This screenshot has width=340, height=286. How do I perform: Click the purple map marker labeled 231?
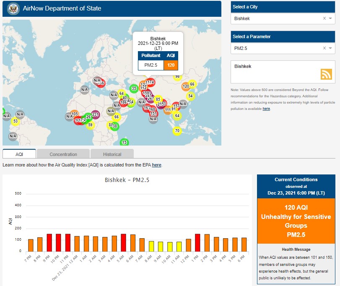[95, 114]
